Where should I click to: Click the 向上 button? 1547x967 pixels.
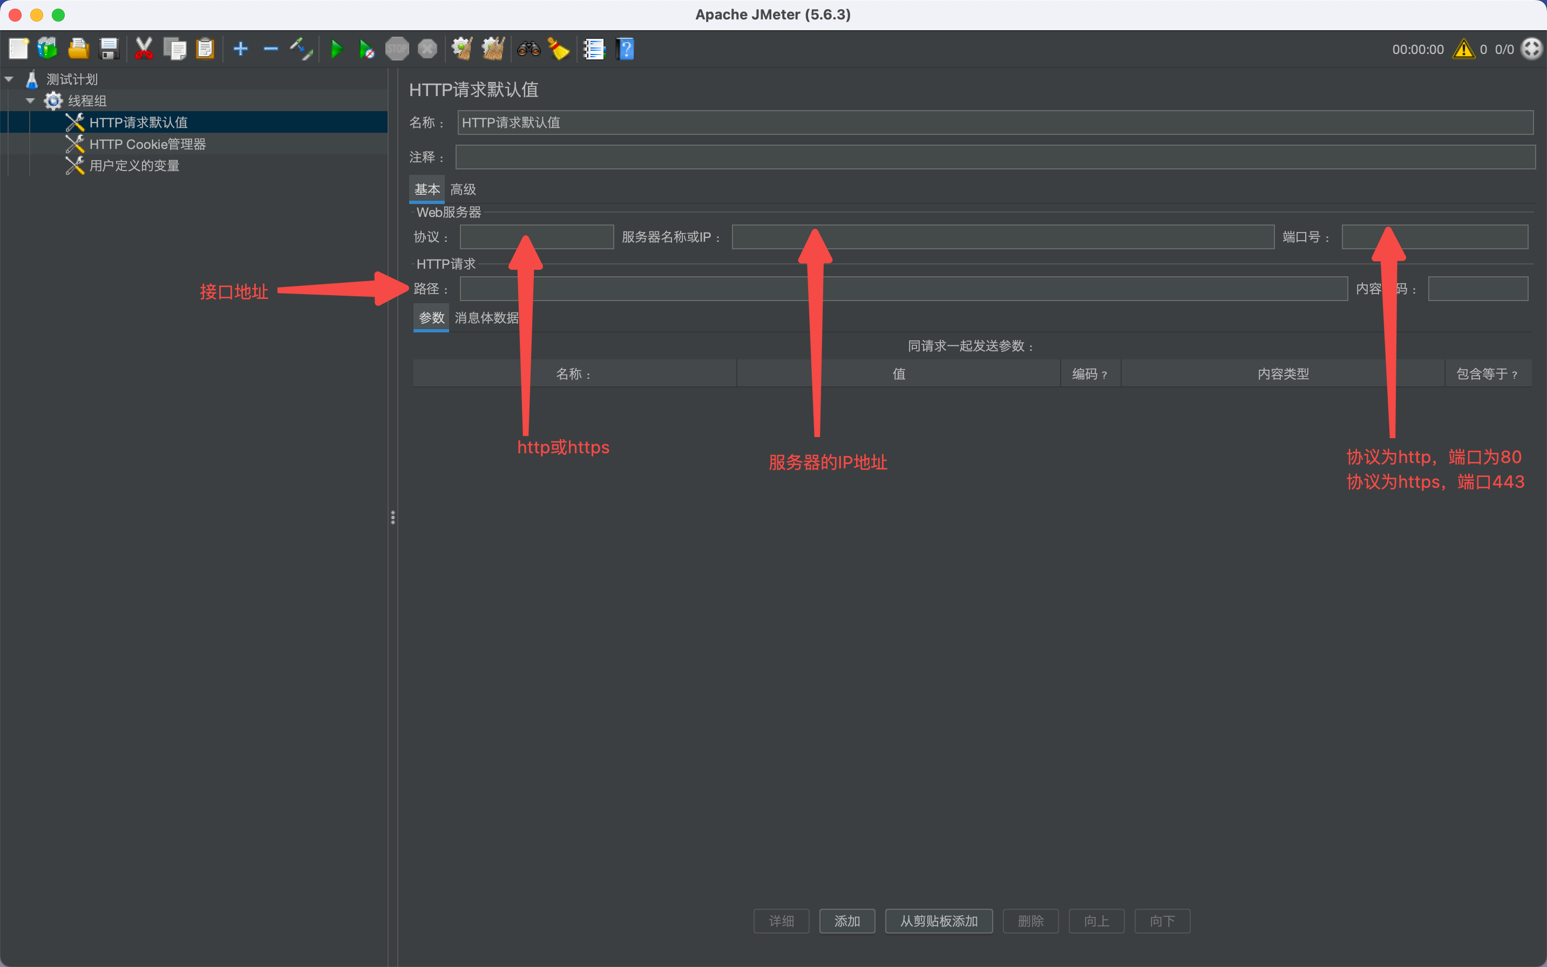click(1097, 921)
